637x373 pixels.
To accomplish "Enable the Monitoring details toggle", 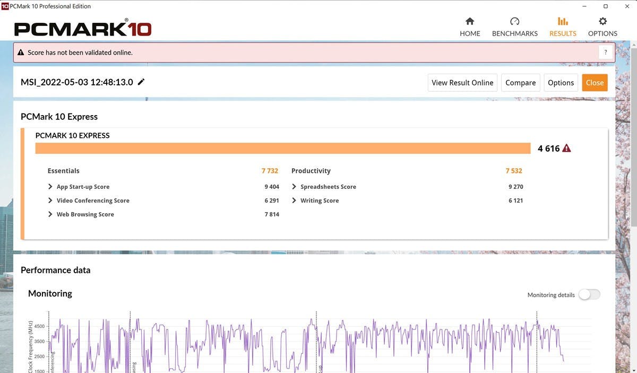I will 589,295.
